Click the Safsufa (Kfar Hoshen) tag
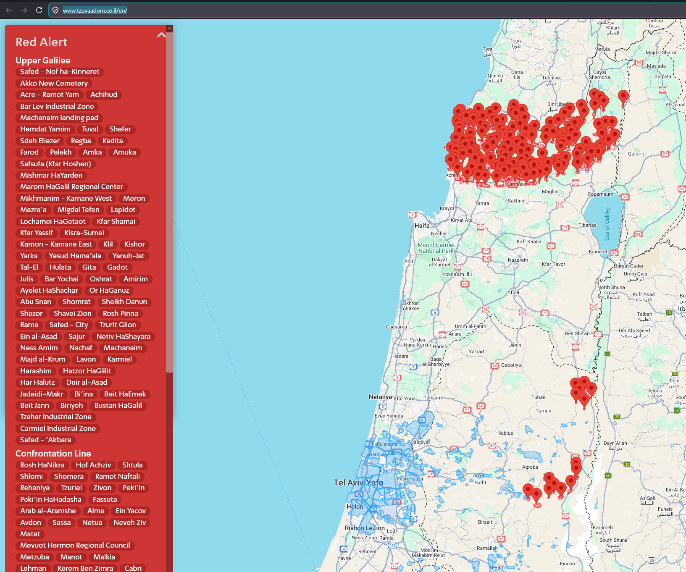Viewport: 686px width, 572px height. (x=55, y=164)
